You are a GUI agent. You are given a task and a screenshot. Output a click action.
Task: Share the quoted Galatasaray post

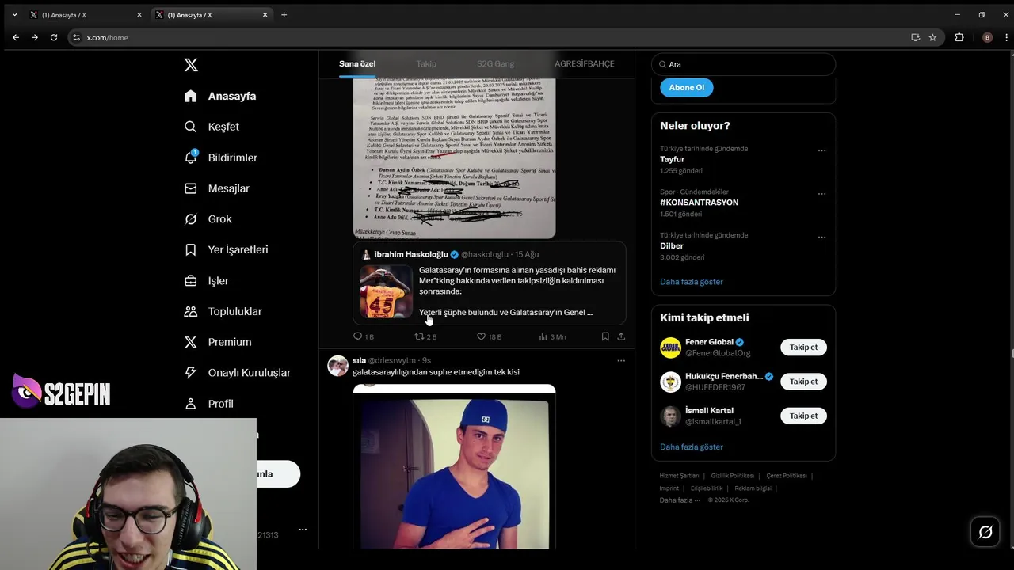click(621, 336)
